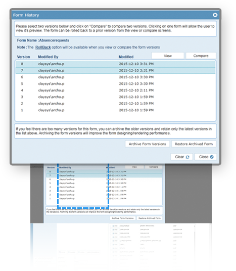Follow the RollBack link in the note

[x=43, y=48]
